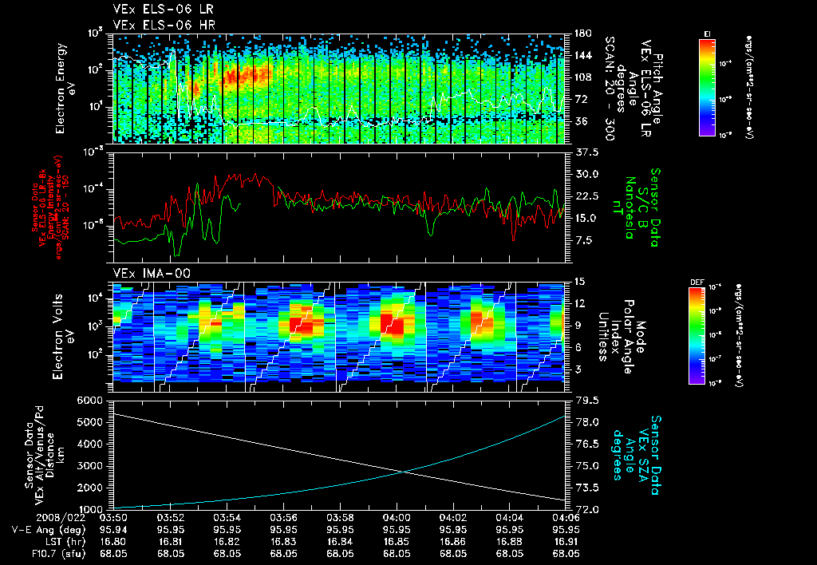Click the 03:56 time tick label
This screenshot has height=565, width=817.
point(283,518)
